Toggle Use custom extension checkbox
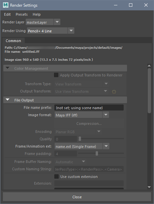 56,177
